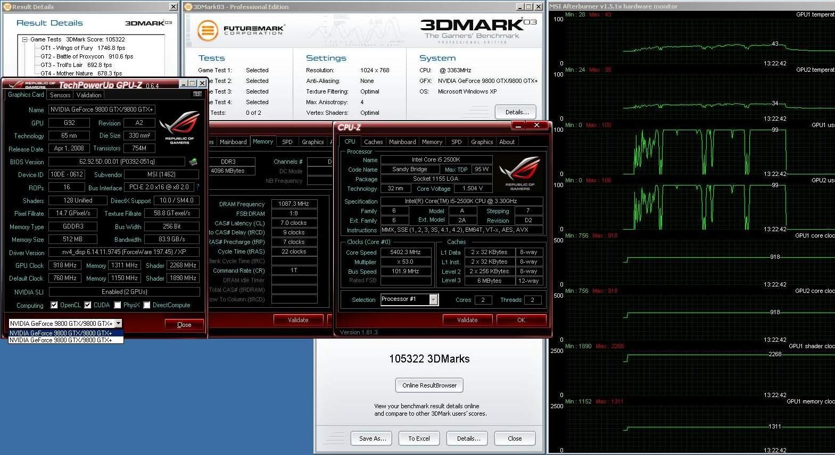This screenshot has height=455, width=835.
Task: Click the Result Details window title icon
Action: pos(7,7)
